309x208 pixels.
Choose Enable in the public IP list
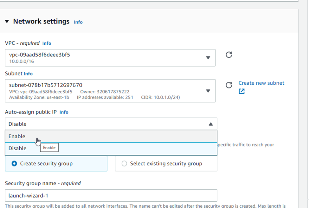(111, 136)
